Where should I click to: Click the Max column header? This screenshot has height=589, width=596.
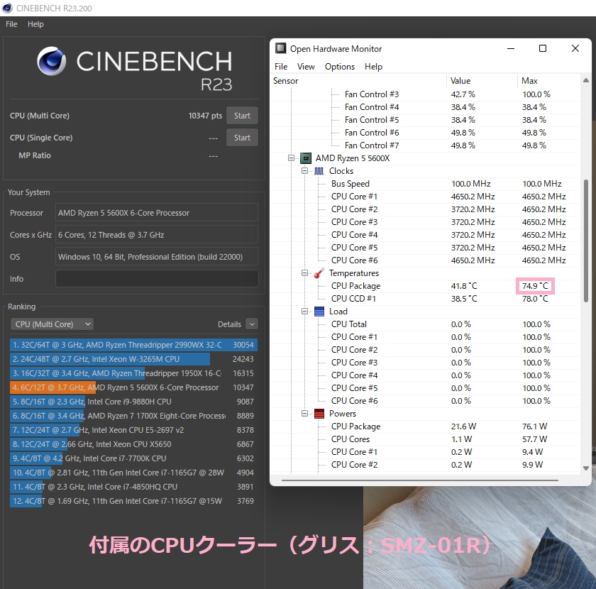(549, 81)
